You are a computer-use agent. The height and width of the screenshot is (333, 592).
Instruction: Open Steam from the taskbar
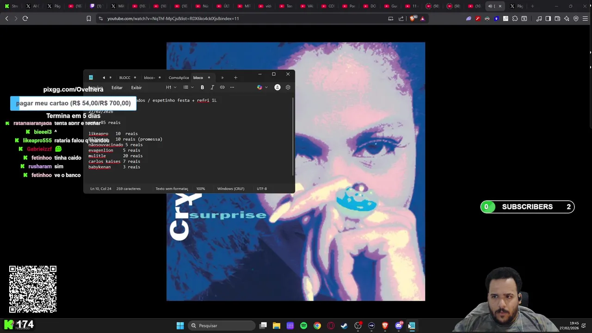point(344,326)
